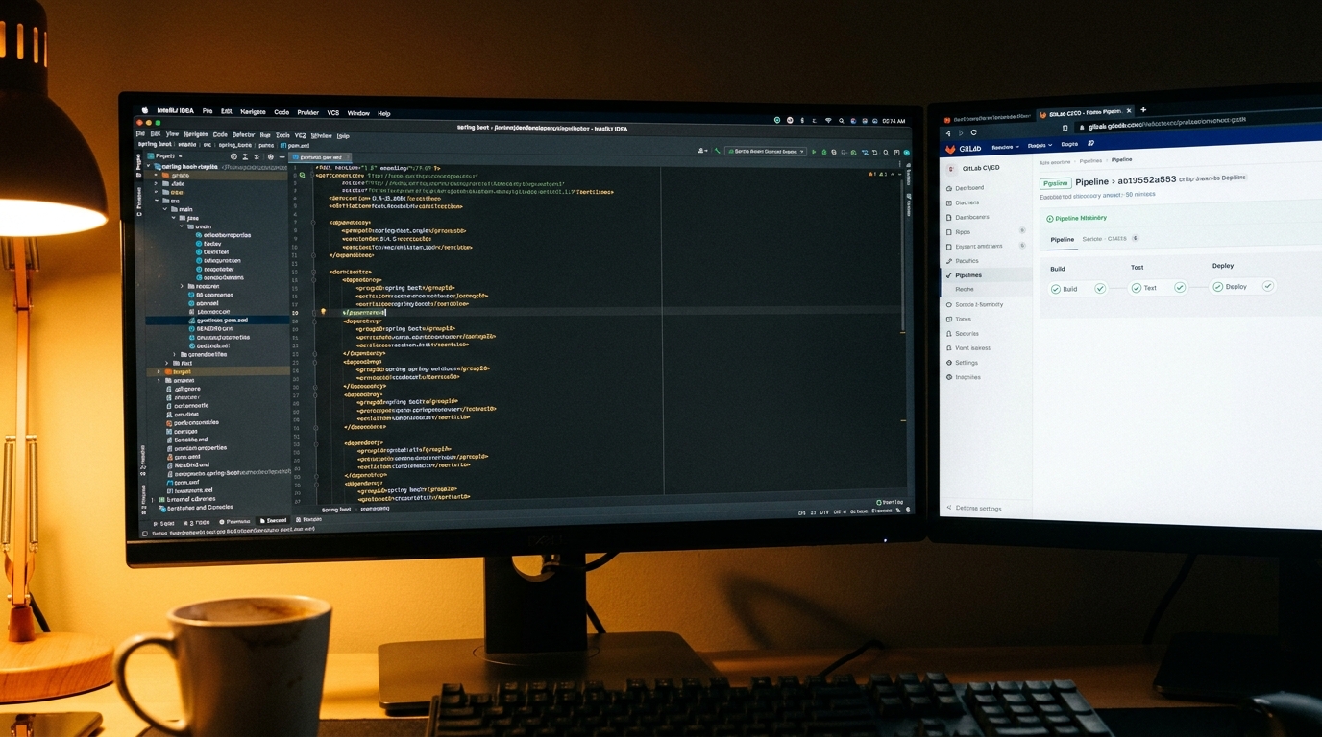Viewport: 1322px width, 737px height.
Task: Run the project using the green Run icon
Action: point(814,152)
